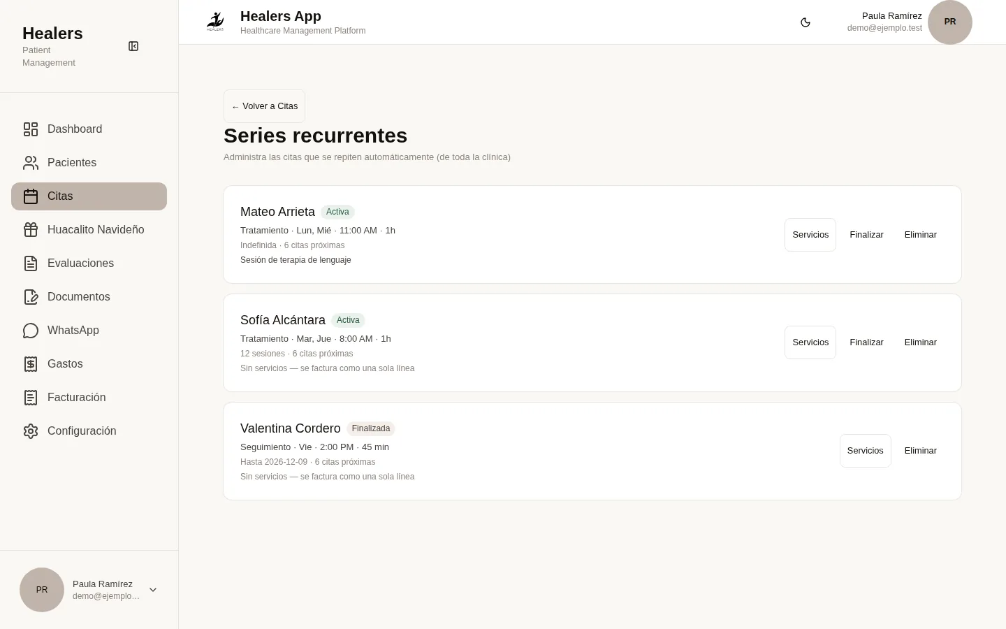The width and height of the screenshot is (1006, 629).
Task: Open Pacientes people icon in sidebar
Action: (x=31, y=163)
